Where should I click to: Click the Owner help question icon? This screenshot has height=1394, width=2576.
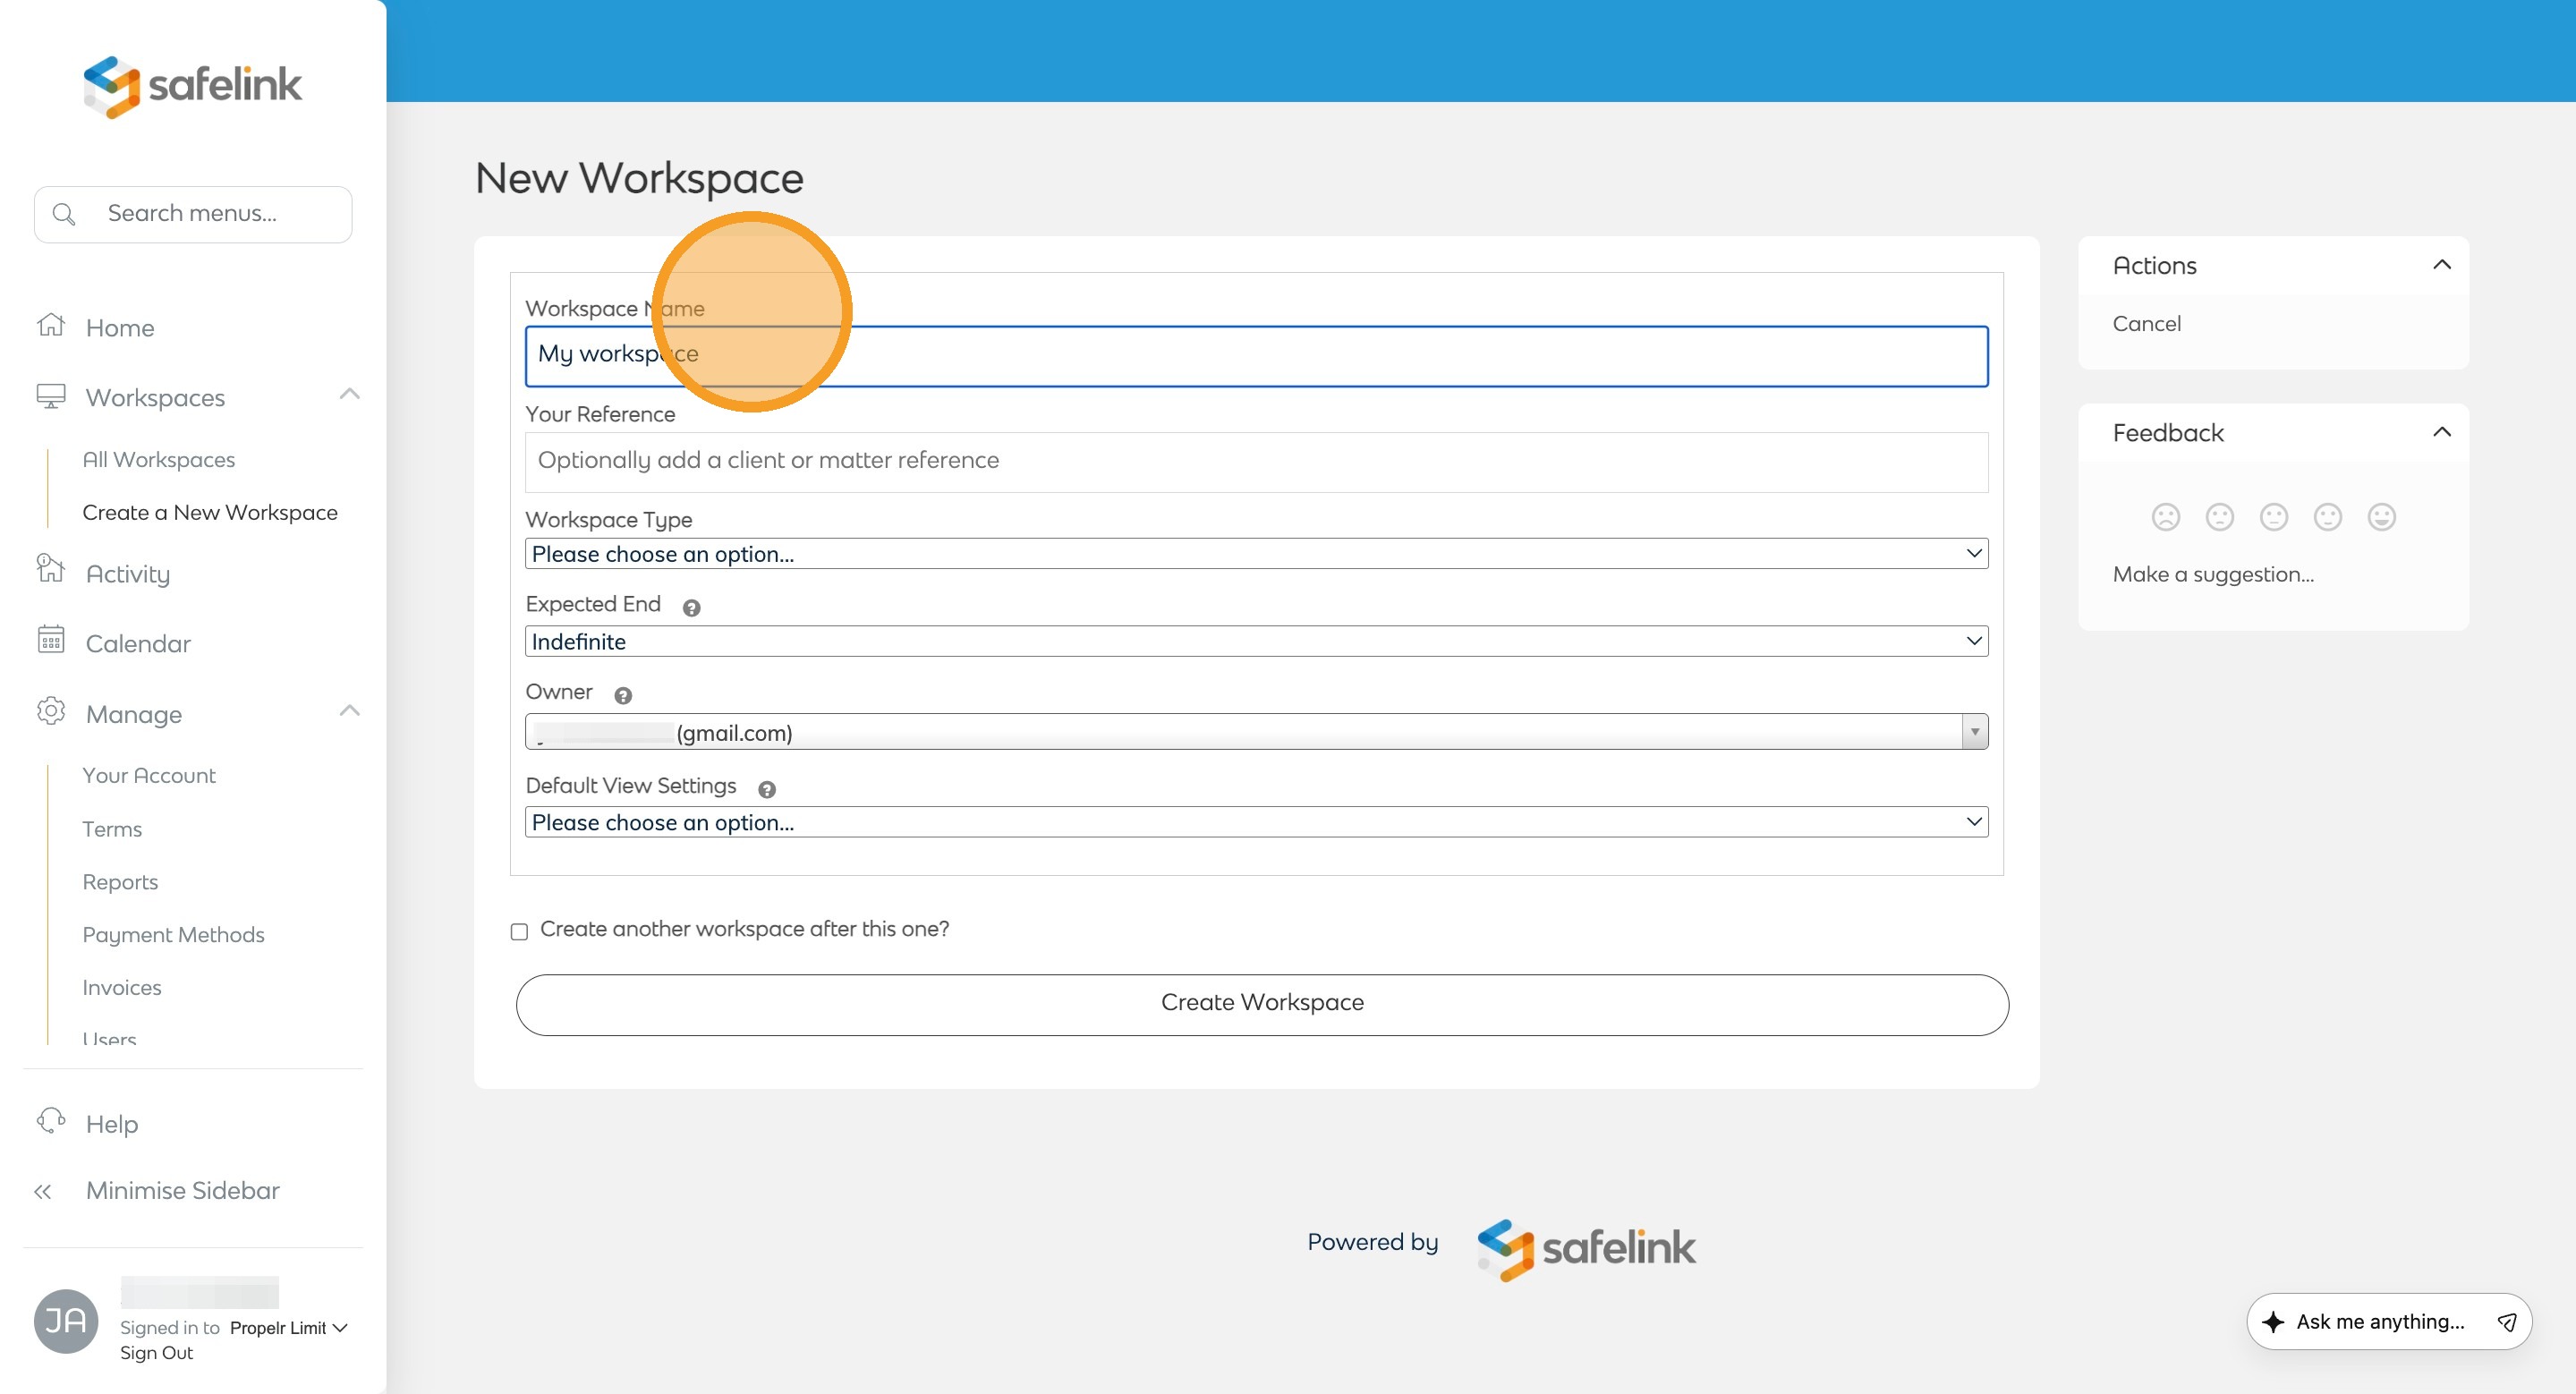[623, 696]
